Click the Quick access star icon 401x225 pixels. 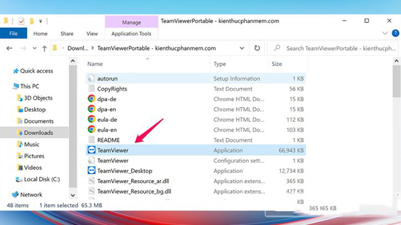coord(16,71)
